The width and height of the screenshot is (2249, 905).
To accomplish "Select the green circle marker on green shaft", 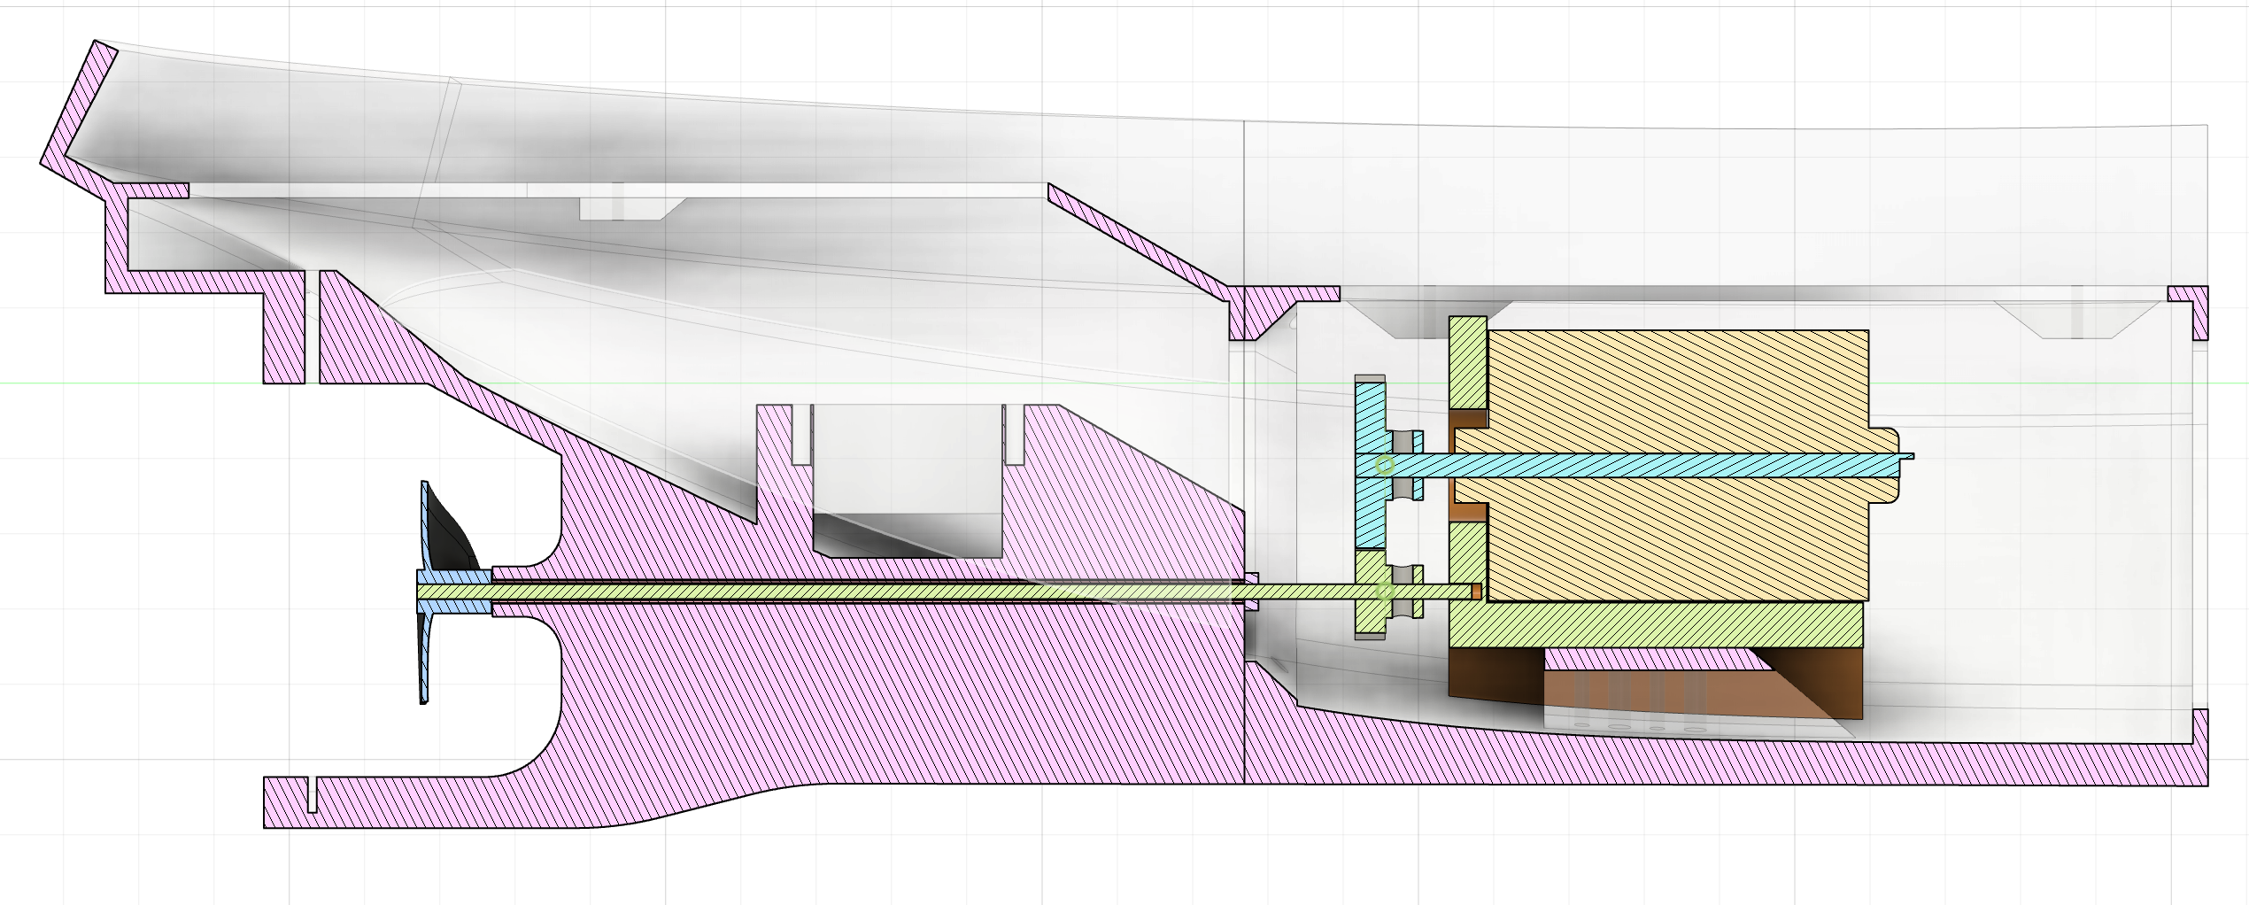I will coord(1386,591).
